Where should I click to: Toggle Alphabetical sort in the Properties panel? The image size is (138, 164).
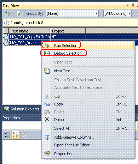[15, 135]
